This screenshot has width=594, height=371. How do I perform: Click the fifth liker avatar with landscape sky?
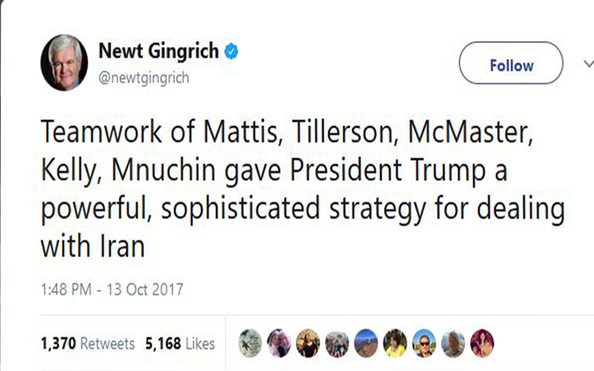pos(366,344)
